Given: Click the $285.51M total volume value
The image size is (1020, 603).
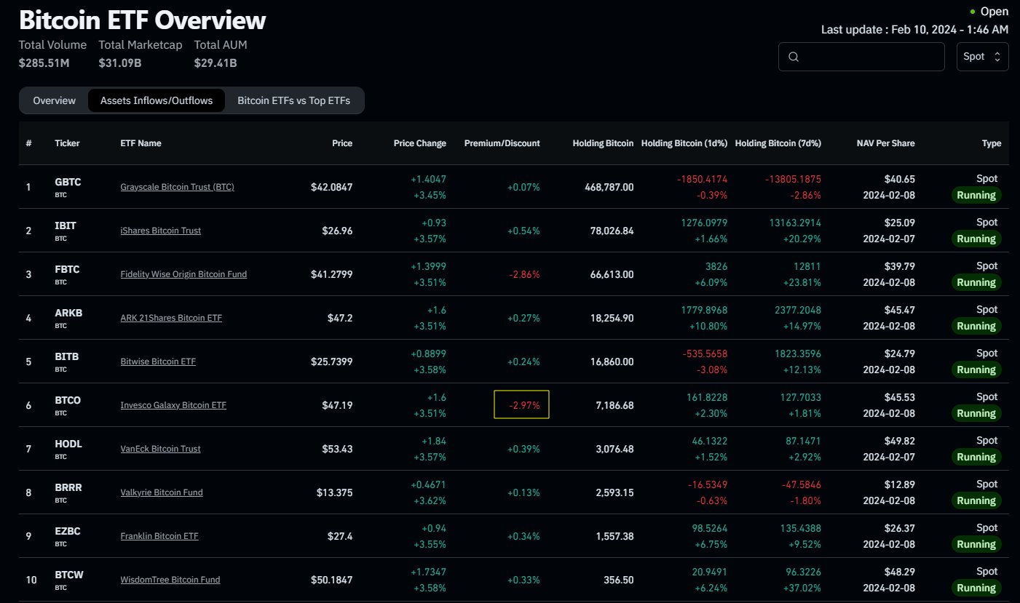Looking at the screenshot, I should tap(44, 63).
